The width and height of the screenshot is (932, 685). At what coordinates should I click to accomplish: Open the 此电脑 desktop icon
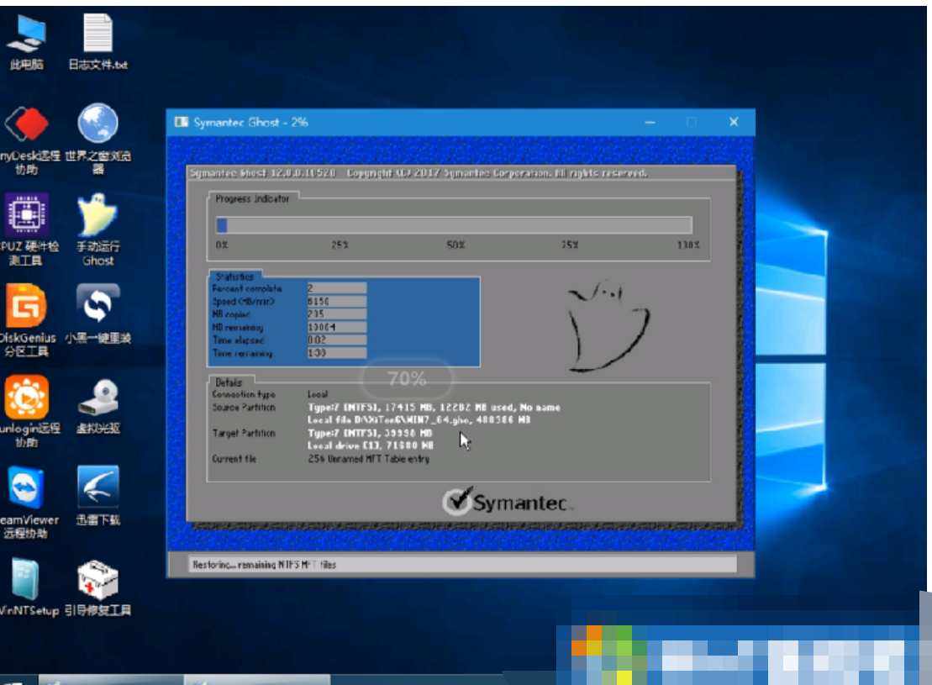coord(27,36)
